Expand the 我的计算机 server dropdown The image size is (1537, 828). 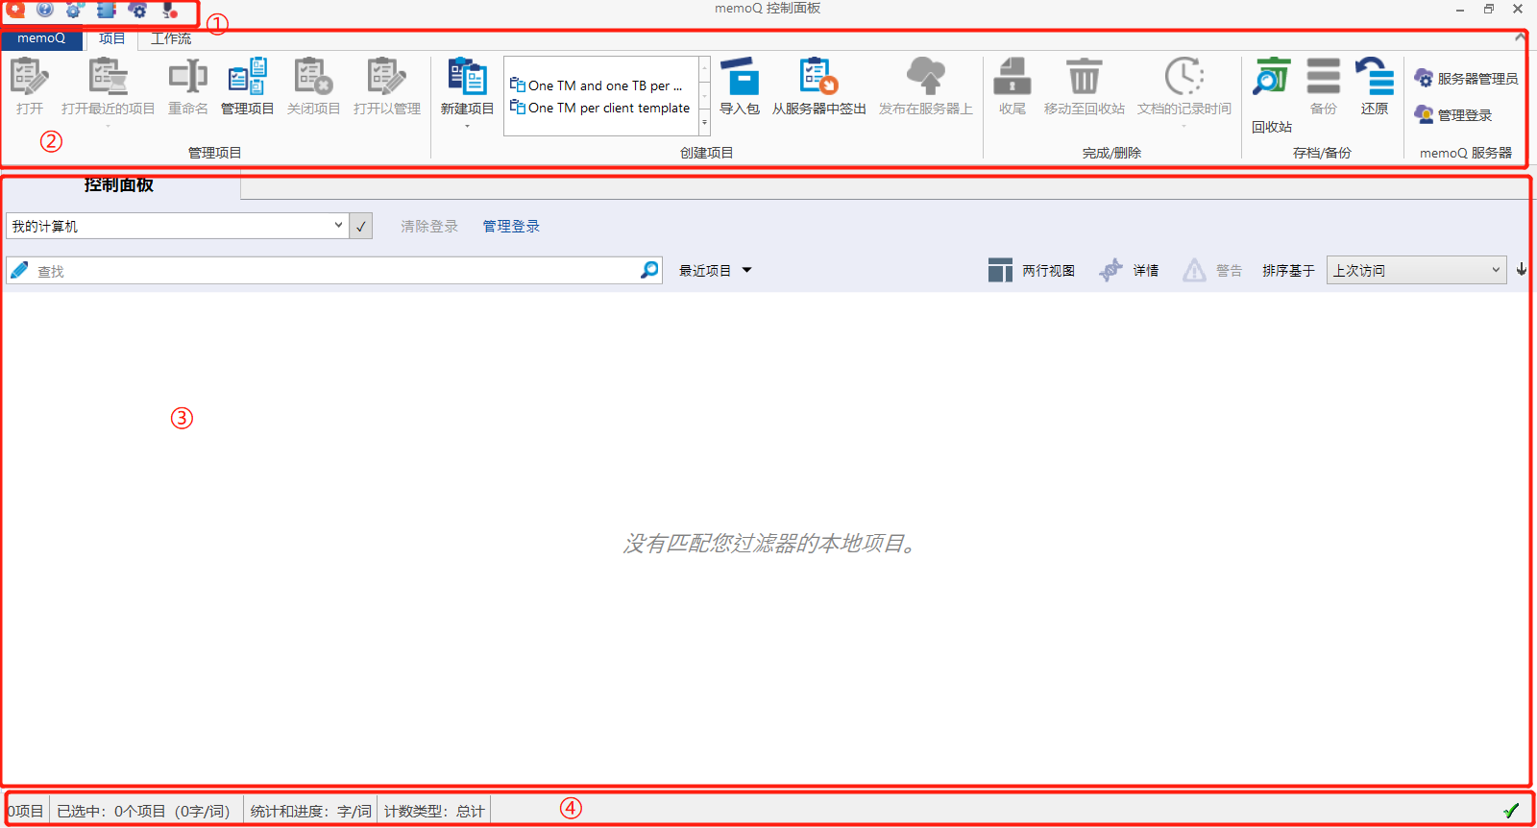tap(338, 226)
